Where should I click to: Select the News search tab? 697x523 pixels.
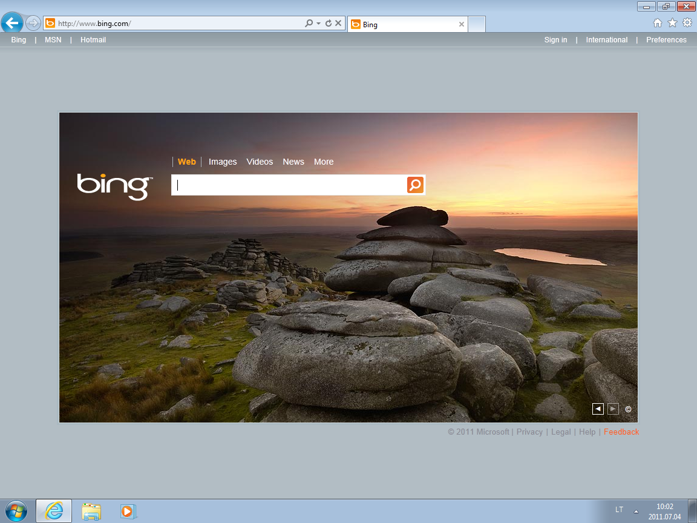pyautogui.click(x=293, y=162)
